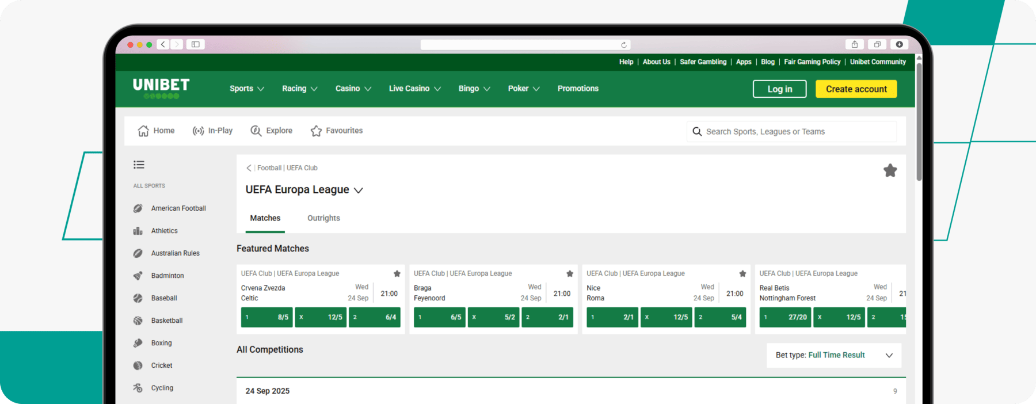Click the browser share icon

pos(855,44)
